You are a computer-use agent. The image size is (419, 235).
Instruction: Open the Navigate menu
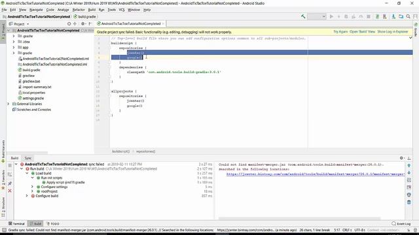click(36, 10)
